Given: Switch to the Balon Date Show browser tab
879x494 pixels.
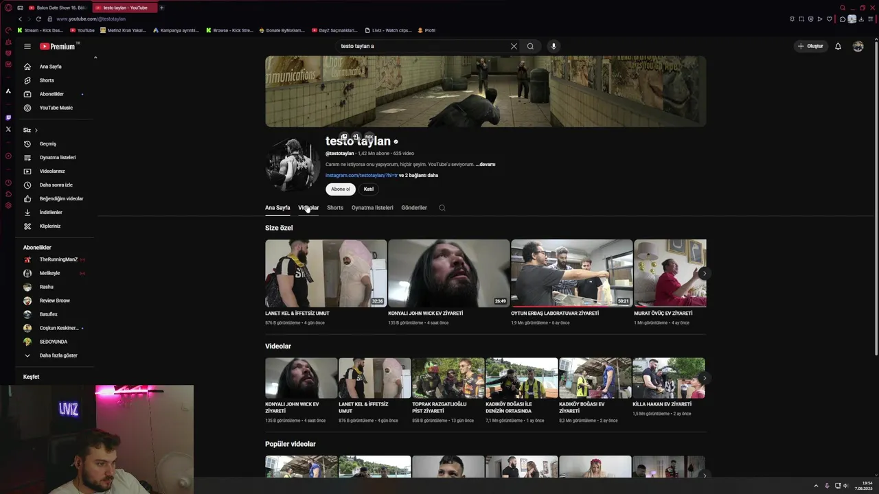Looking at the screenshot, I should click(56, 8).
